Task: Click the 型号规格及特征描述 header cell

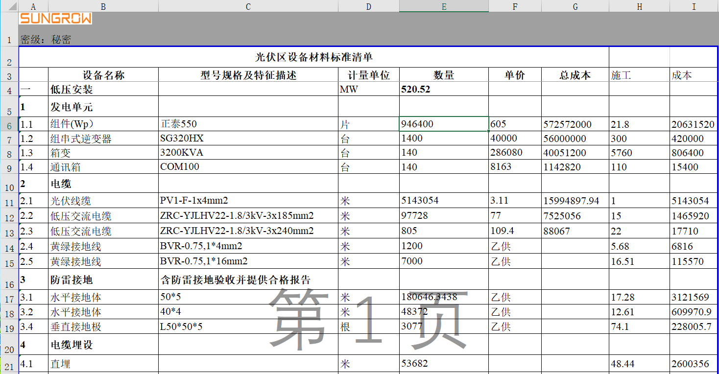Action: click(x=248, y=75)
